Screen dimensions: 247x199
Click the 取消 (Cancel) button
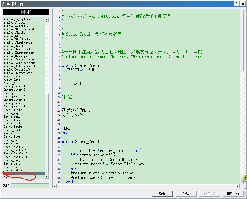tap(186, 194)
